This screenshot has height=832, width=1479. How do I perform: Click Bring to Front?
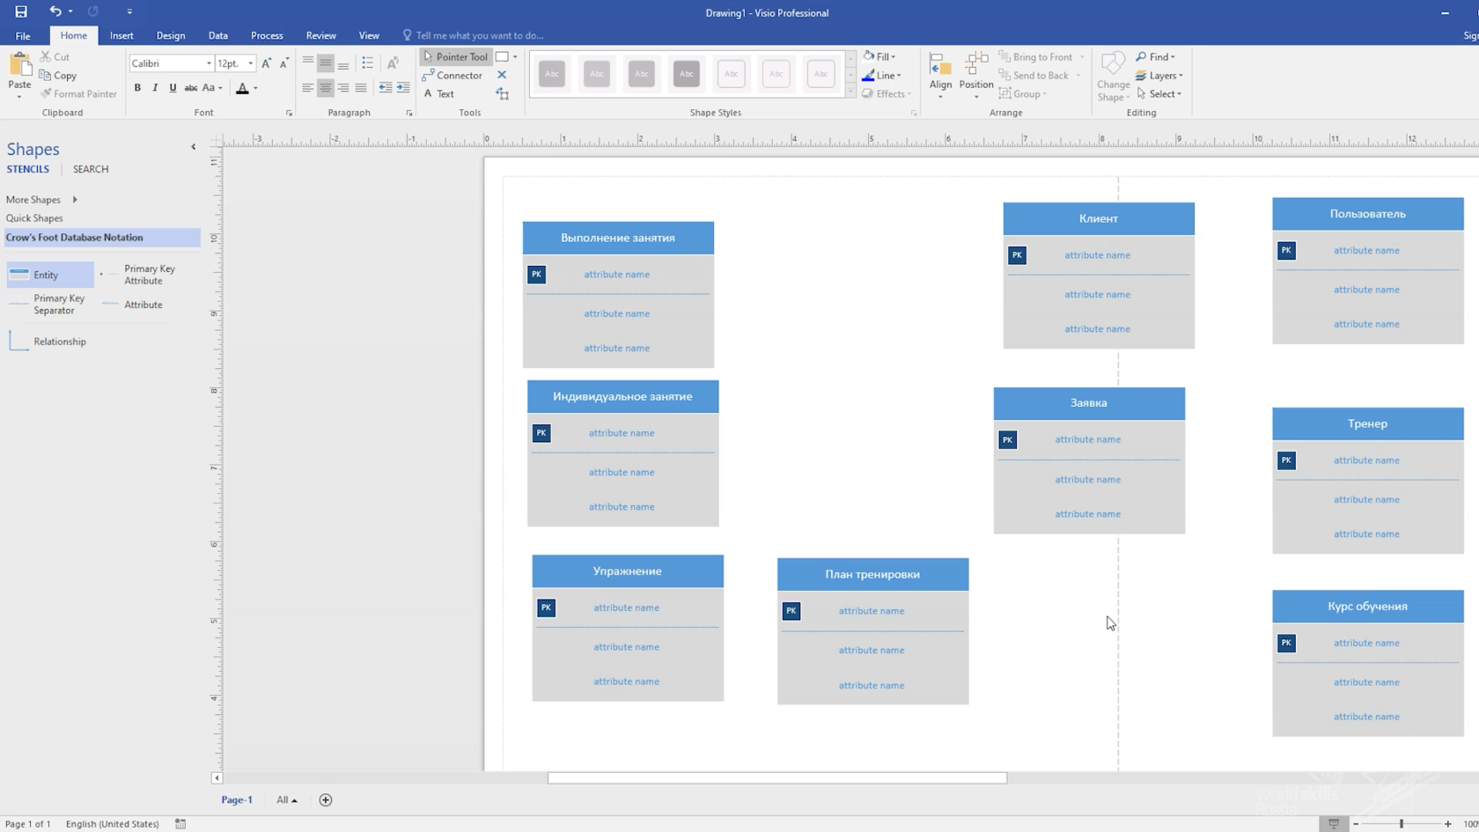(1041, 56)
